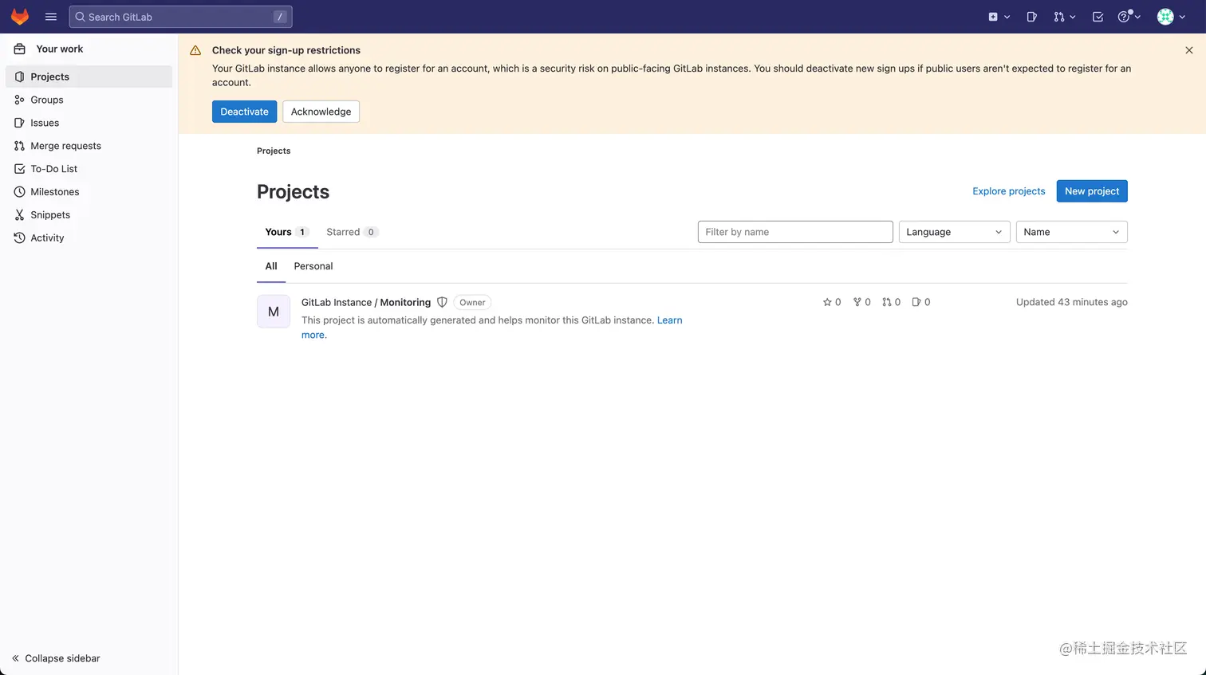Screen dimensions: 1206x675
Task: Open Projects in the sidebar
Action: [x=89, y=77]
